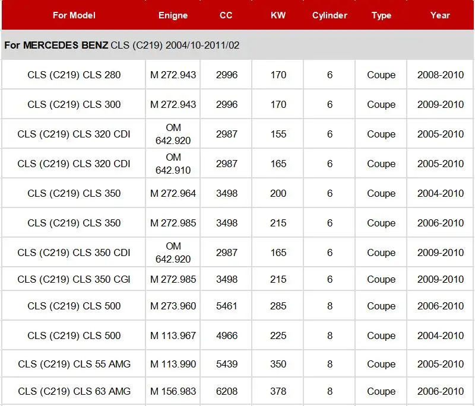
Task: Click the 'M 272.964' engine cell
Action: click(173, 193)
